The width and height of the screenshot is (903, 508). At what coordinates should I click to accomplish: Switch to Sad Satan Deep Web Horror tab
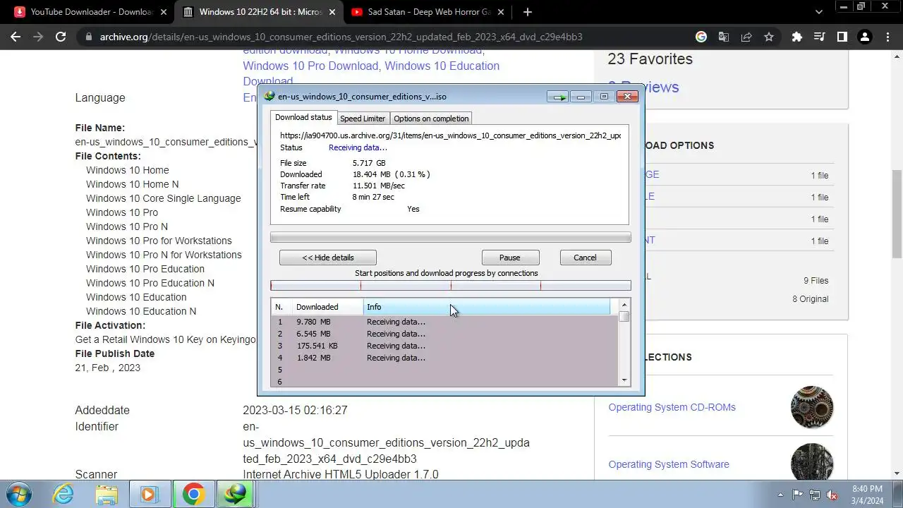coord(428,12)
